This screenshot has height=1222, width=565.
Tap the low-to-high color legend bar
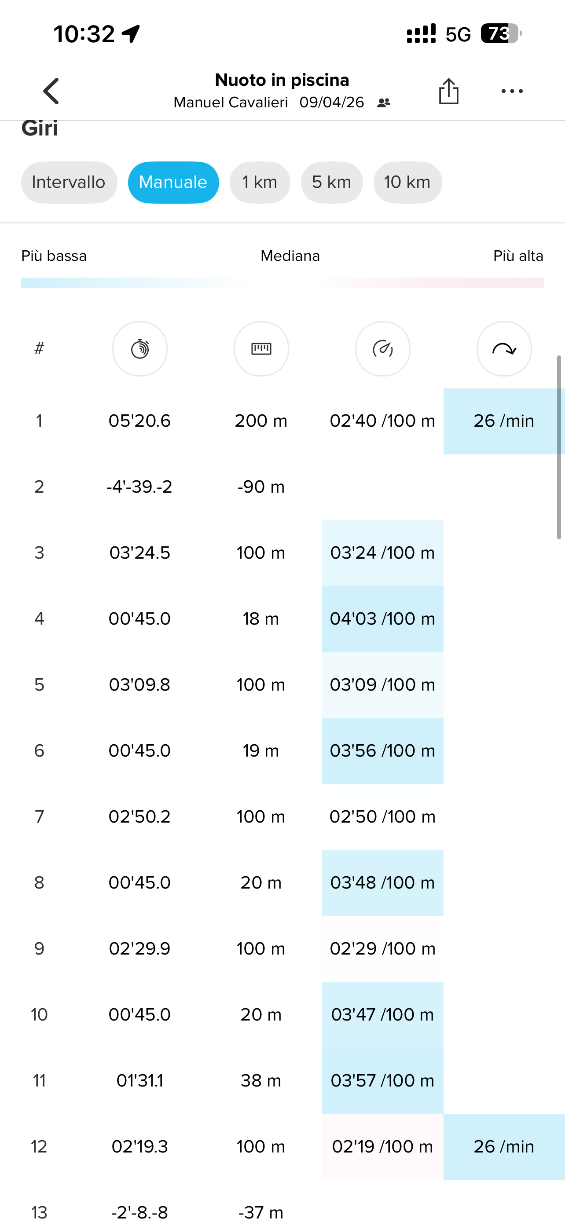[282, 283]
